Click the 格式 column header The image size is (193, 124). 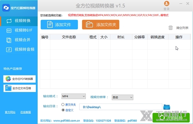tap(93, 37)
